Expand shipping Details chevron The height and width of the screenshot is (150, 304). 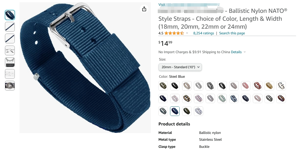click(x=245, y=52)
